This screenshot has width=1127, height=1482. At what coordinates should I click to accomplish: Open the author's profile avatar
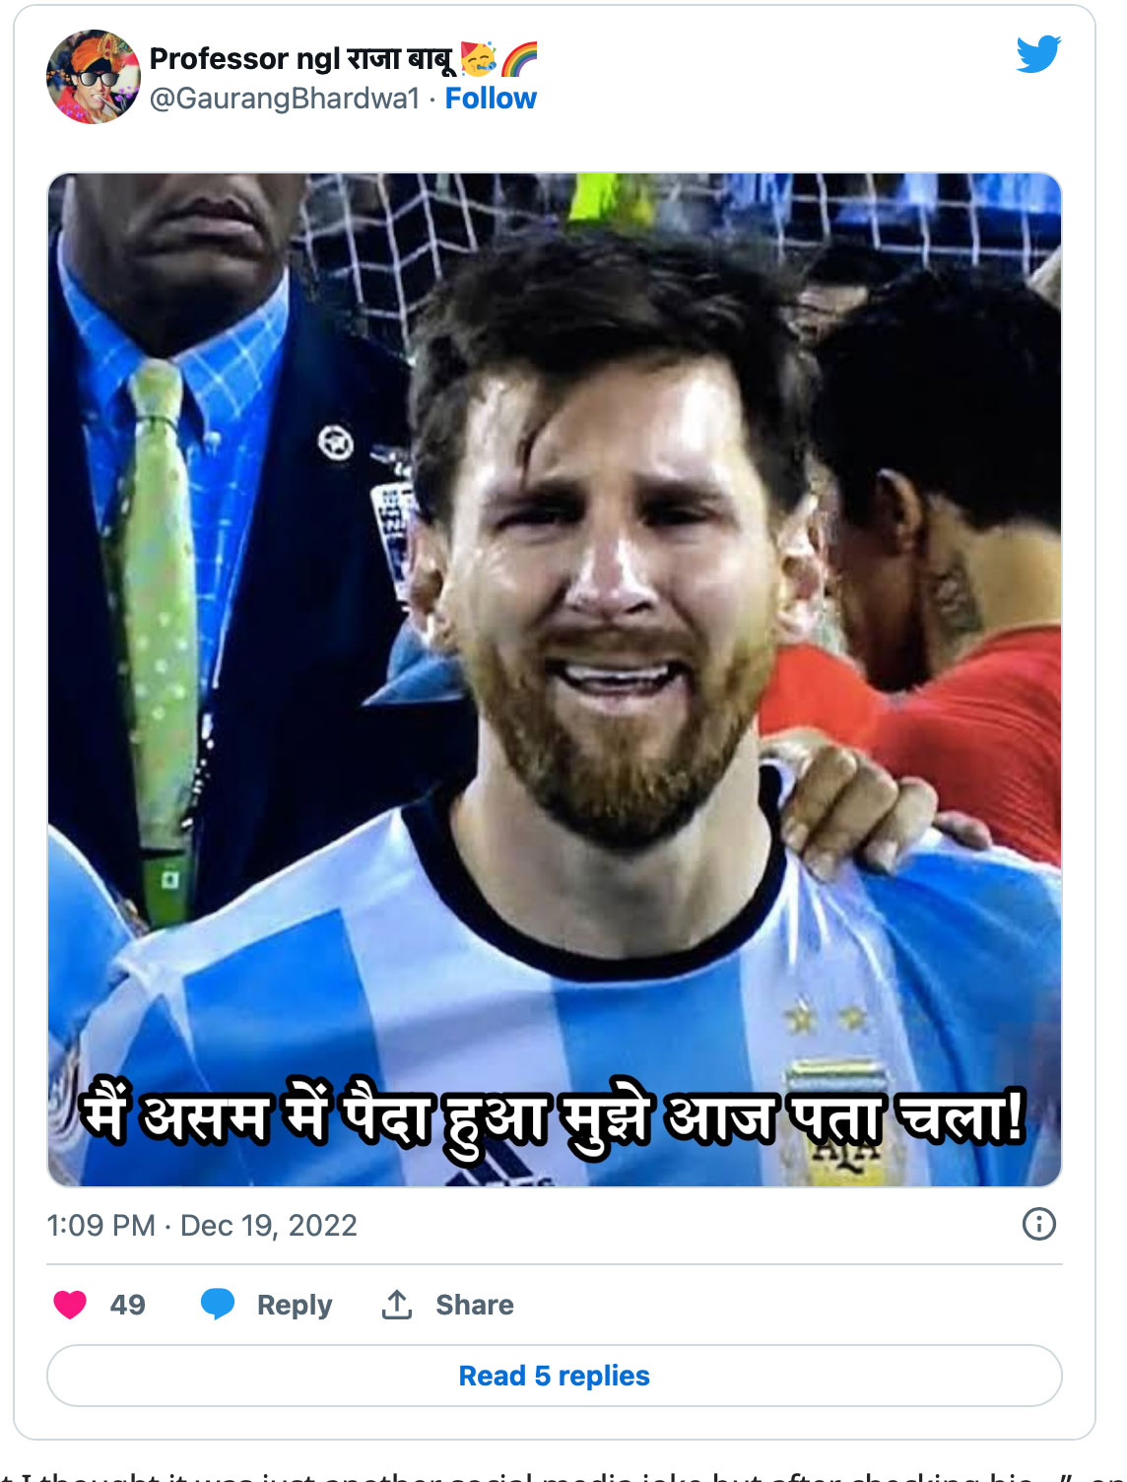(x=94, y=77)
